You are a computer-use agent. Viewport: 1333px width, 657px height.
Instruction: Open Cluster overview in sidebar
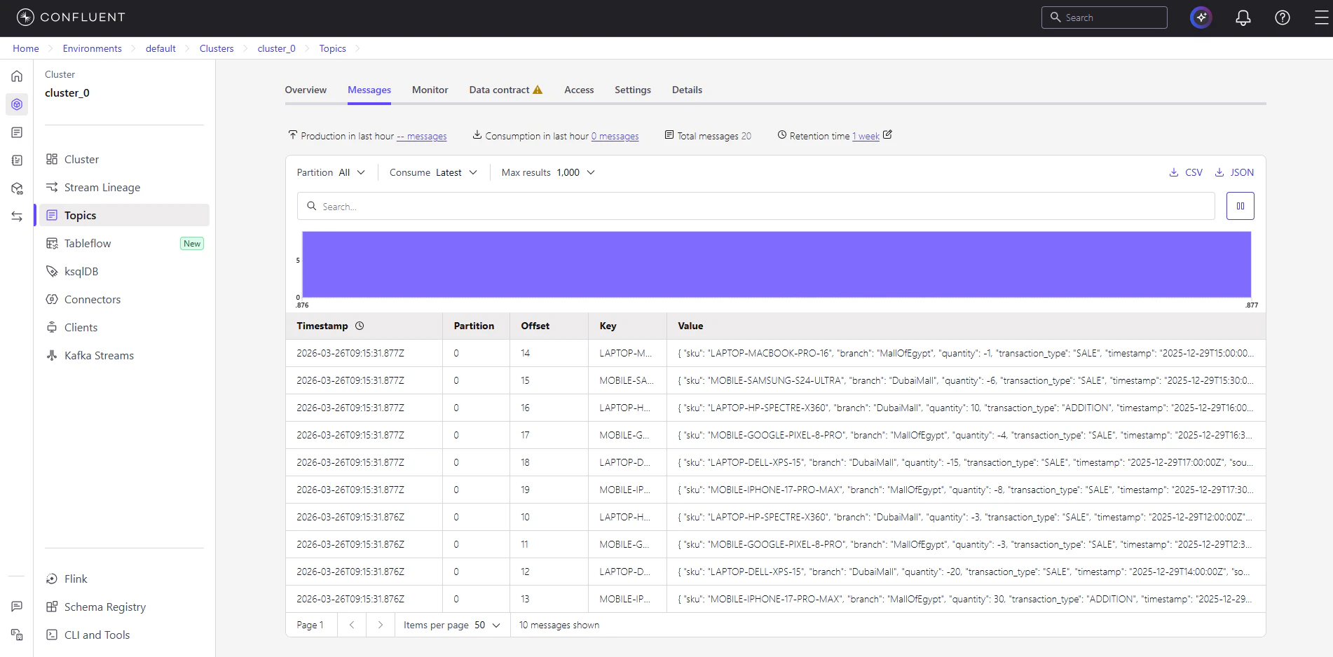[124, 159]
